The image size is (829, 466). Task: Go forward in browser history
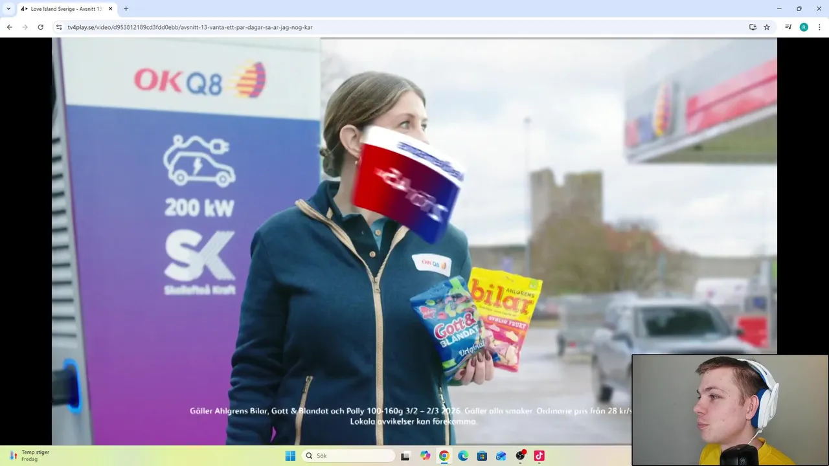25,27
